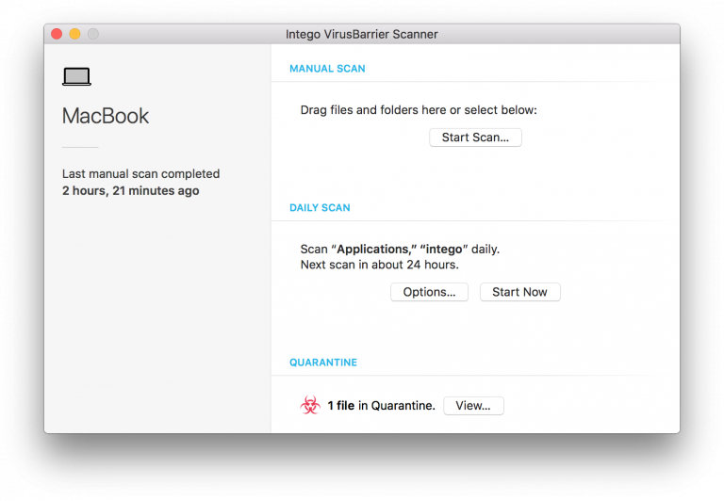Click the Intego VirusBarrier Scanner title
Screen dimensions: 724x501
coord(361,34)
